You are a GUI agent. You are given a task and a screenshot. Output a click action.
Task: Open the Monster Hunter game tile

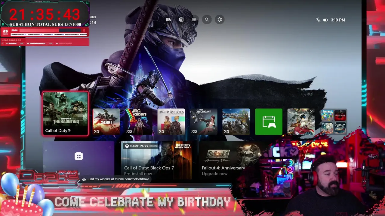coord(236,121)
